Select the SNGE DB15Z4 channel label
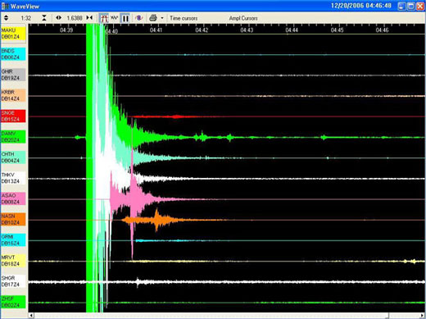 pyautogui.click(x=13, y=116)
